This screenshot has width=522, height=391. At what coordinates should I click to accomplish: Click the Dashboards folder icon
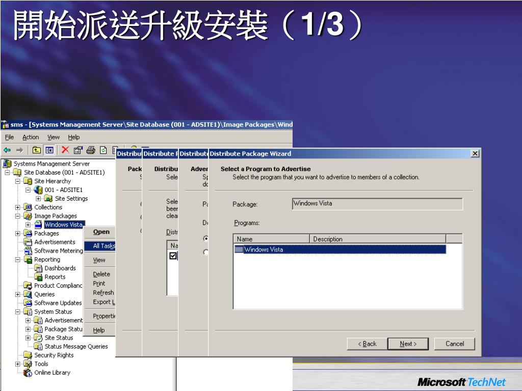38,268
